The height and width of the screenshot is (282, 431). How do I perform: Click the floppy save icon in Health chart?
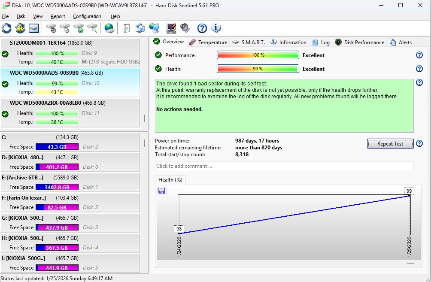(x=162, y=191)
